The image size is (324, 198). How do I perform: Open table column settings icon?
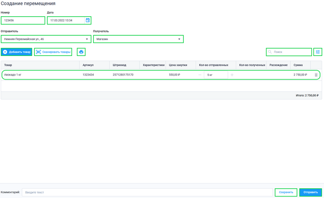[x=318, y=52]
